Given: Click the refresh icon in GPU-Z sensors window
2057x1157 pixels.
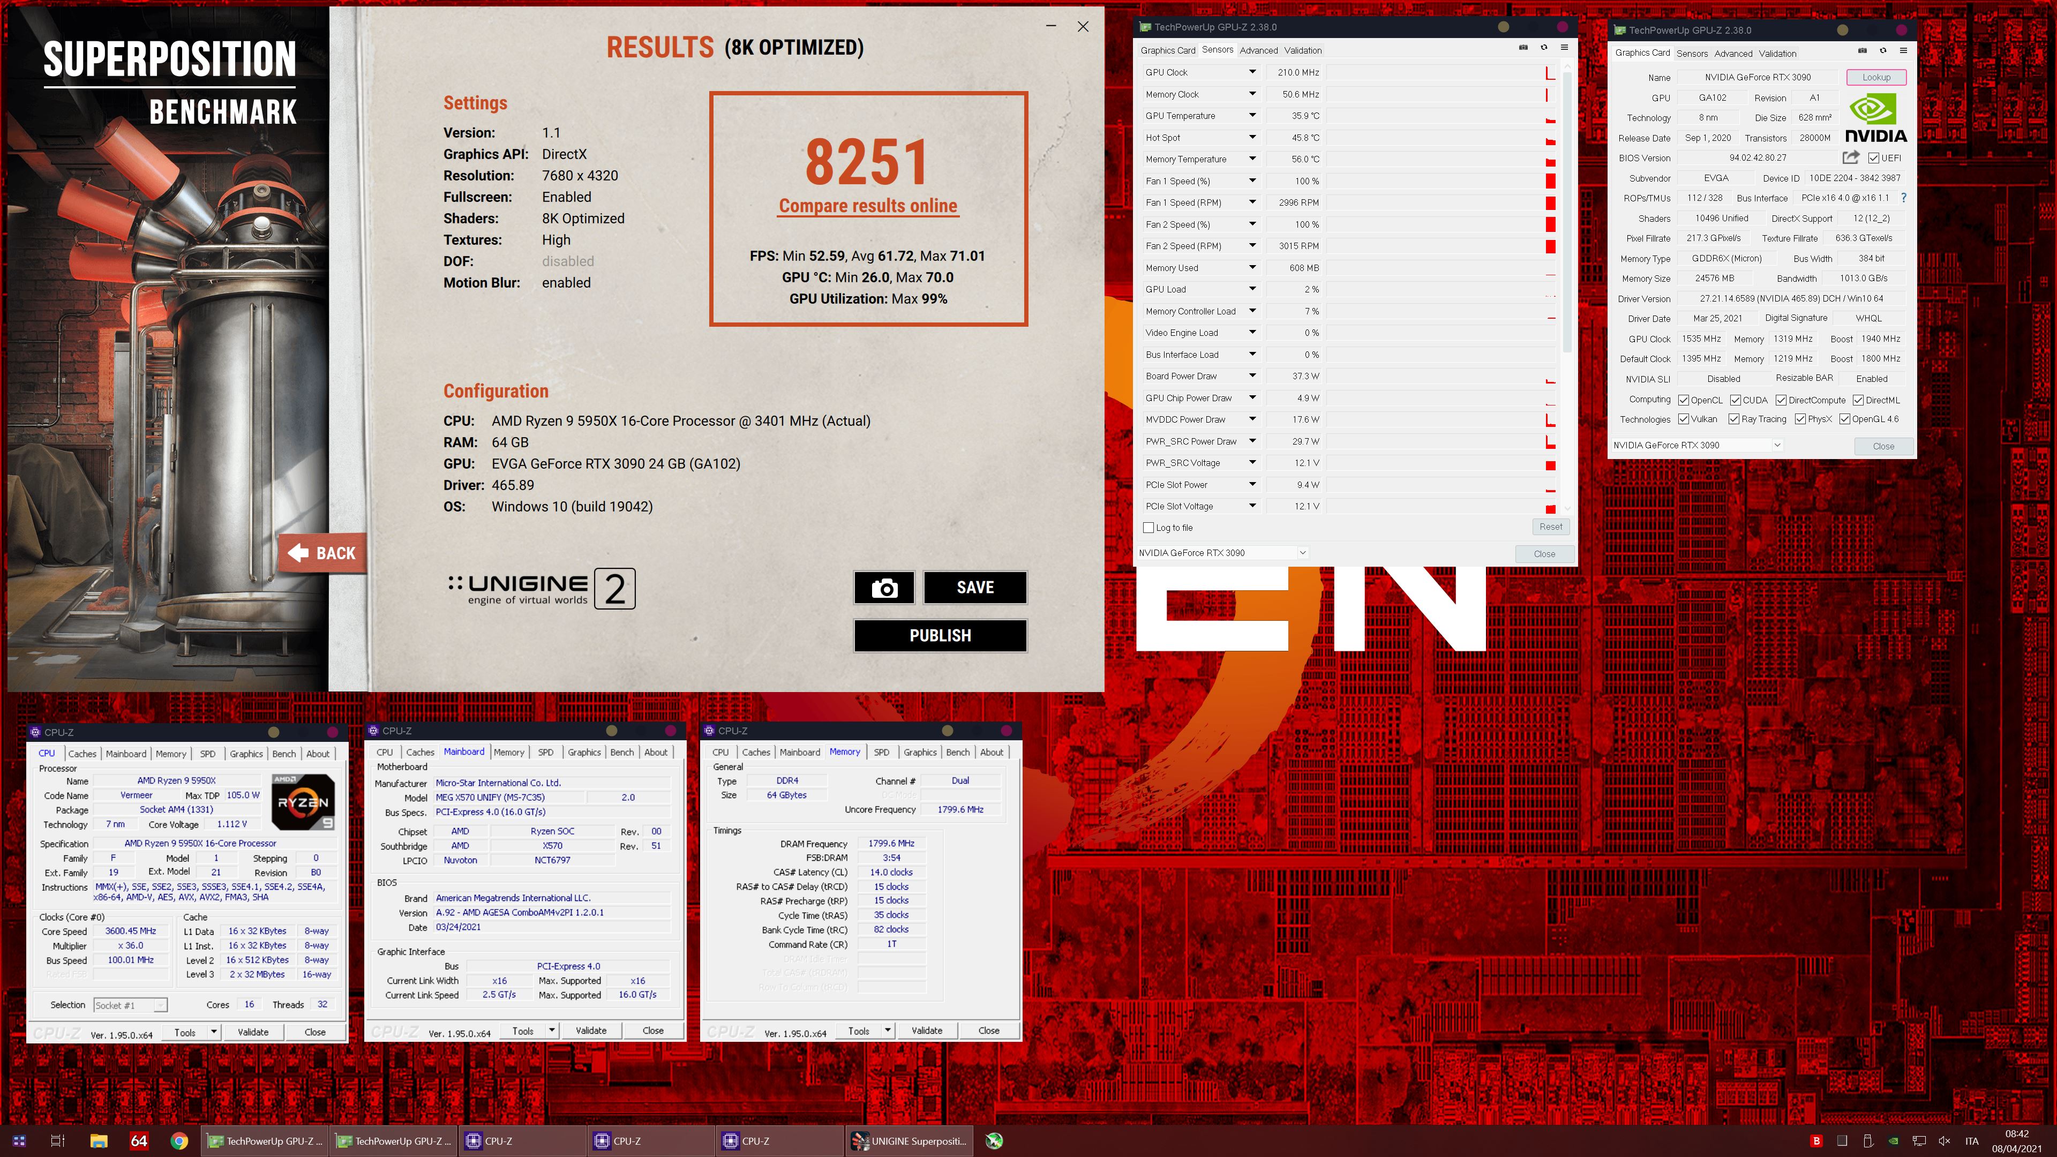Looking at the screenshot, I should (1543, 48).
